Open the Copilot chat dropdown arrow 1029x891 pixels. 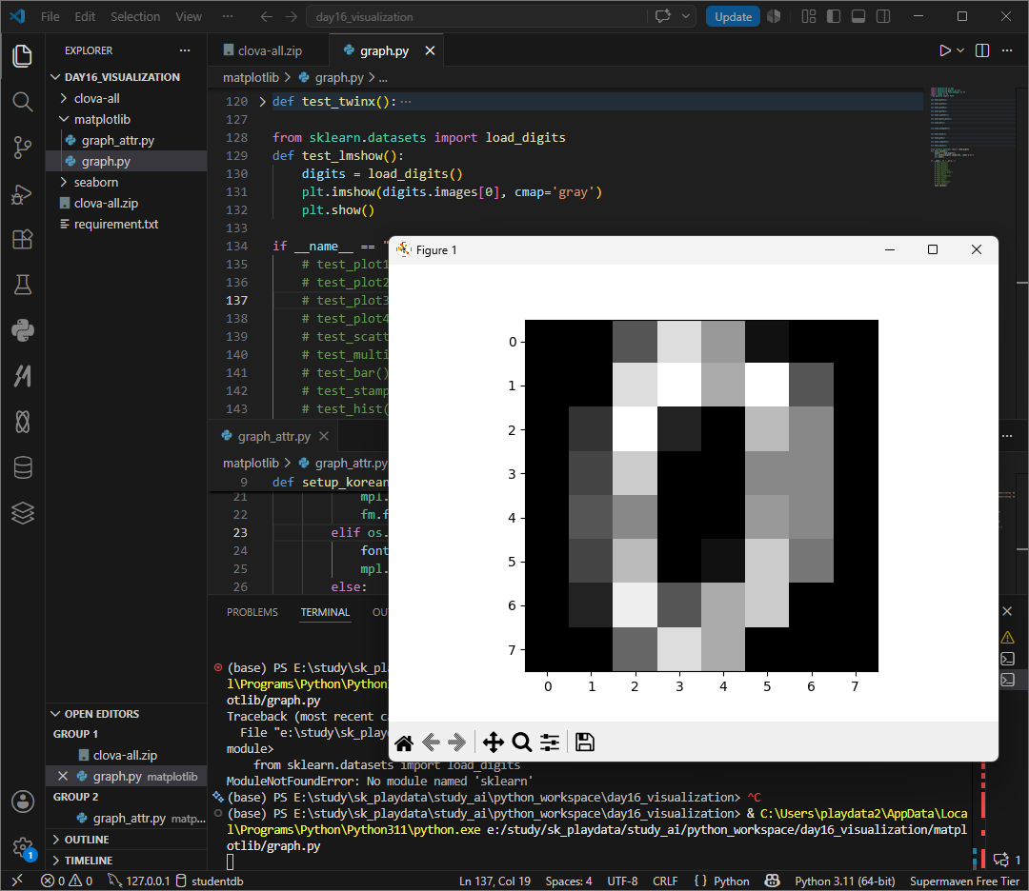(x=686, y=16)
